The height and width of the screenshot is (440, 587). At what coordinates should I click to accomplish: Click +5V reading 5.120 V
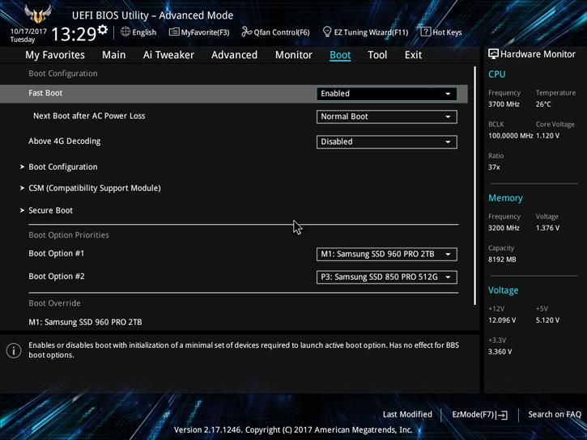click(x=547, y=320)
